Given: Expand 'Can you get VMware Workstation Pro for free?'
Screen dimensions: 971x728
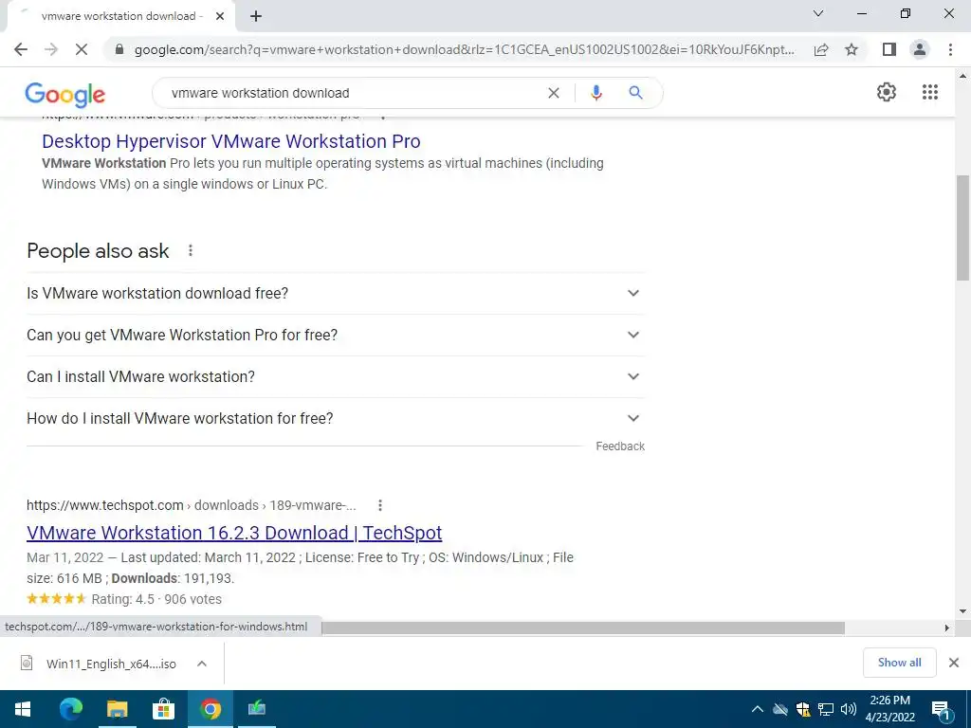Looking at the screenshot, I should coord(335,335).
